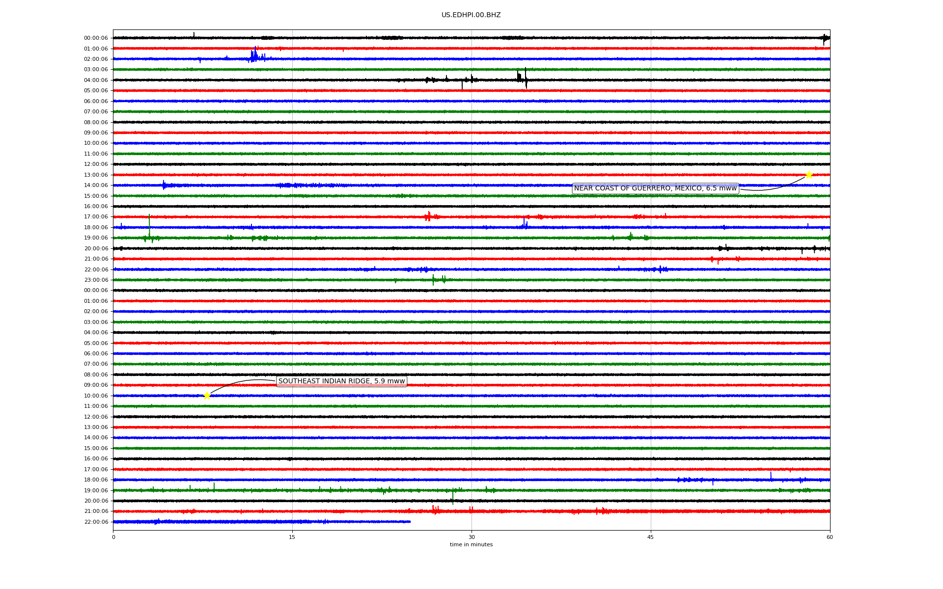Image resolution: width=943 pixels, height=589 pixels.
Task: Click the yellow star on Guerrero earthquake marker
Action: 809,175
